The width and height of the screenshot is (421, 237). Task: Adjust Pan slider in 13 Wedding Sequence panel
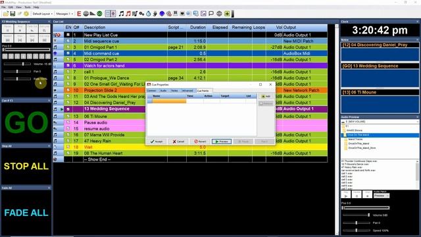click(x=17, y=72)
